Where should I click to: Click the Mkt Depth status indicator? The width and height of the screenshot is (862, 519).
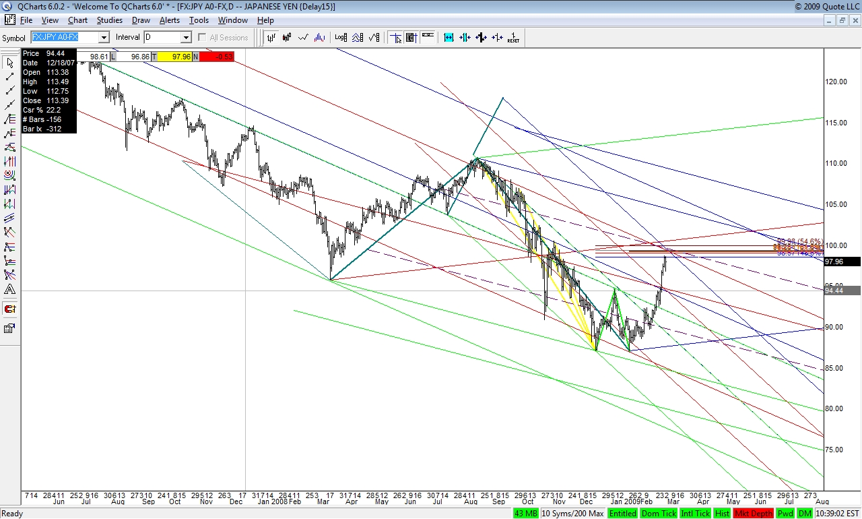click(x=754, y=514)
